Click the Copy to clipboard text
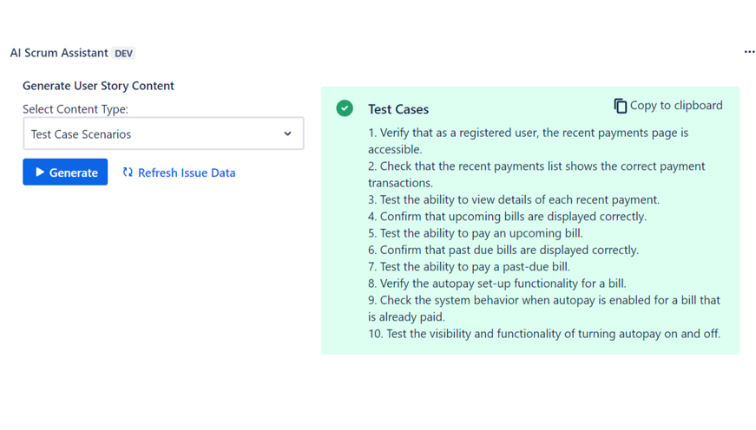The image size is (756, 430). 676,106
